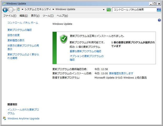
Task: Click 更新履歴を表示します link
Action: (x=121, y=73)
